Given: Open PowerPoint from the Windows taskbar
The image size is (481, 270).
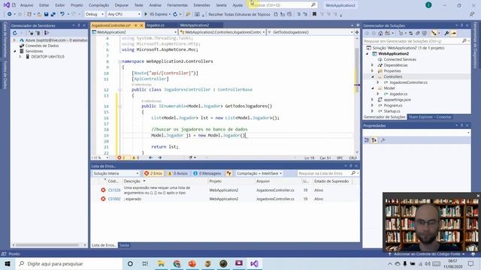Looking at the screenshot, I should (x=192, y=263).
